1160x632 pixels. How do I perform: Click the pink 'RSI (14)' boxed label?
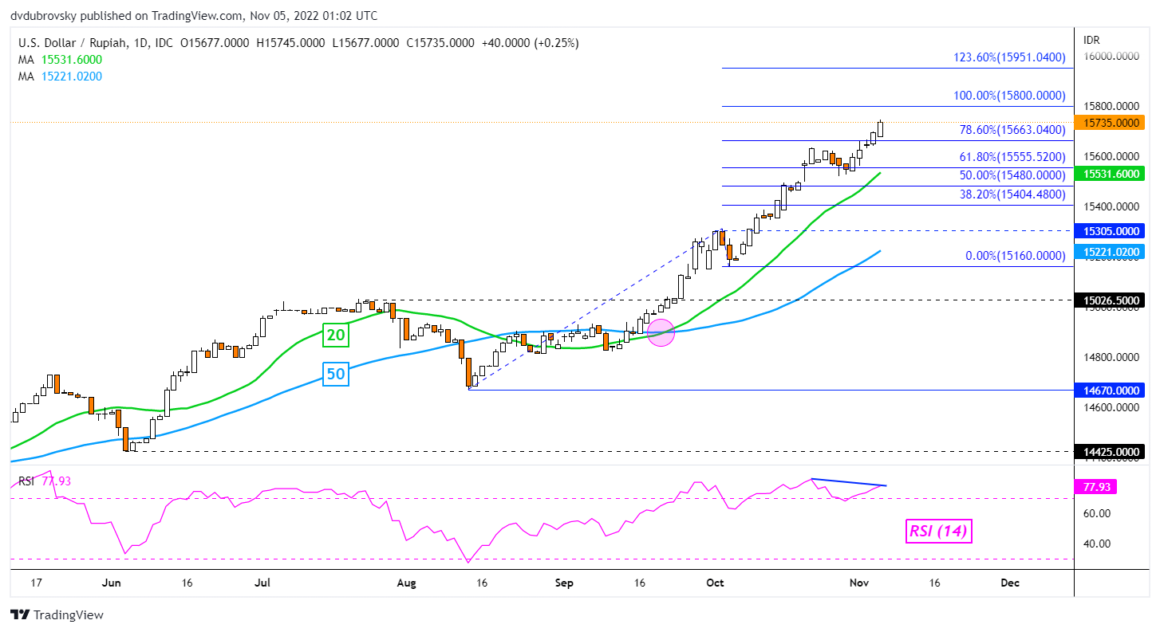pyautogui.click(x=938, y=531)
